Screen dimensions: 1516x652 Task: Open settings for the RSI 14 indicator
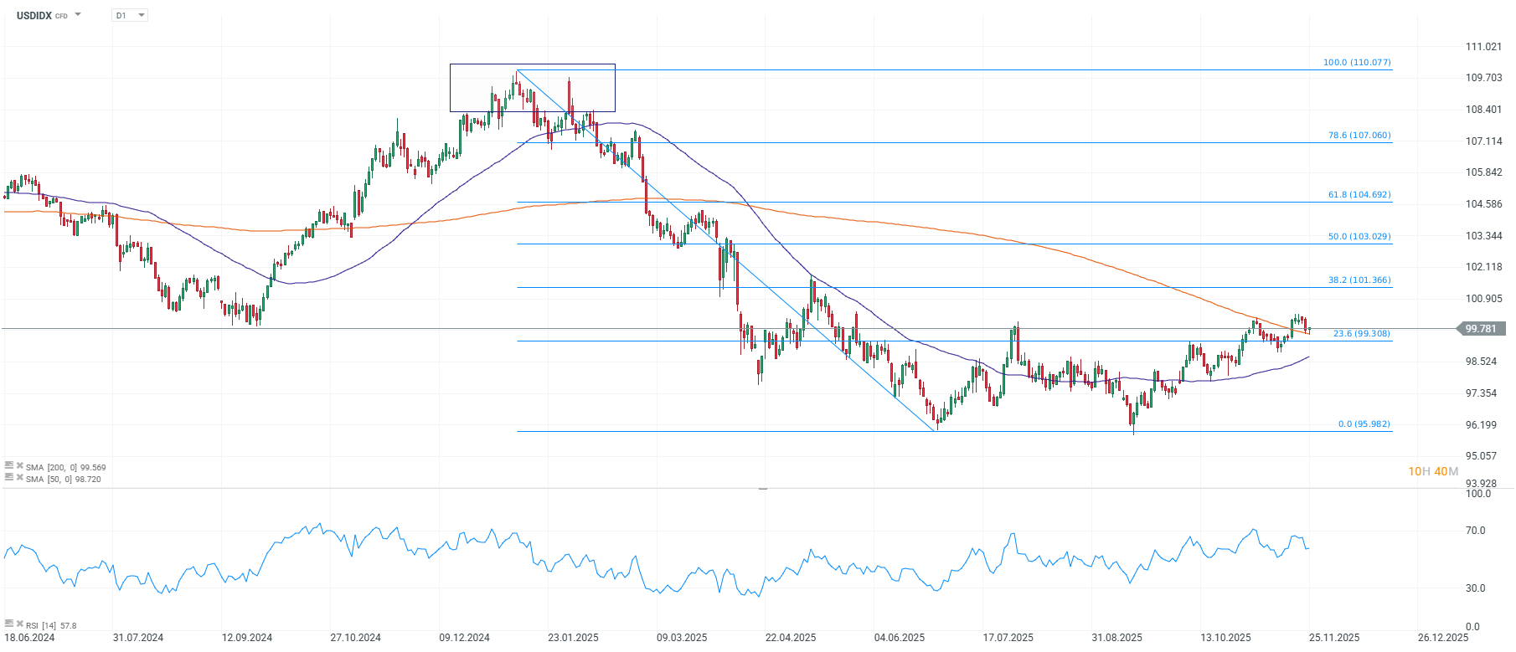(x=8, y=623)
